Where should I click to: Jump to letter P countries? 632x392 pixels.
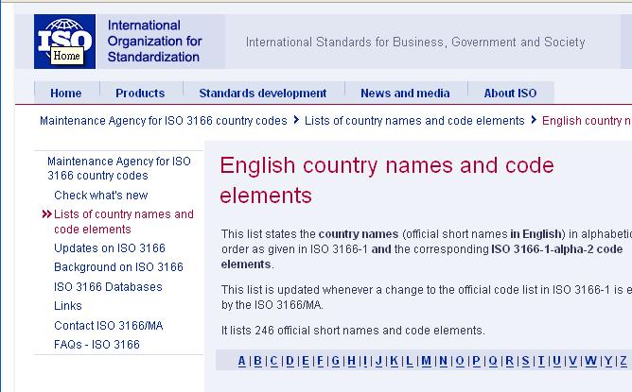tap(477, 361)
